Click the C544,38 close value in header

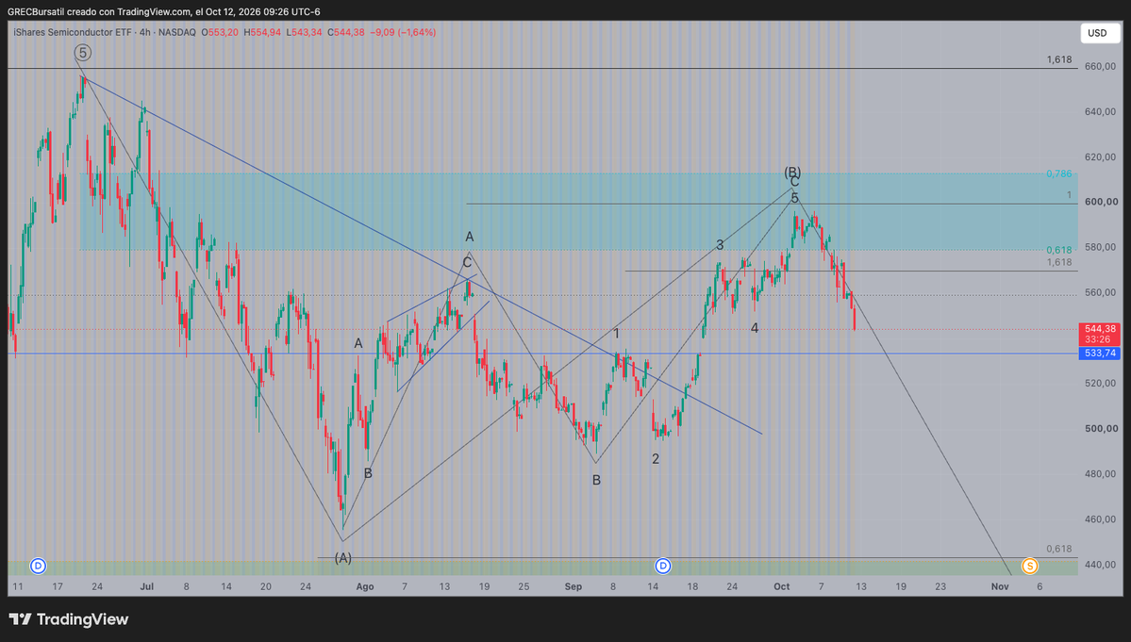click(x=346, y=32)
